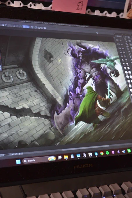The image size is (132, 198).
Task: Open the green app at the taskbar end
Action: [129, 151]
